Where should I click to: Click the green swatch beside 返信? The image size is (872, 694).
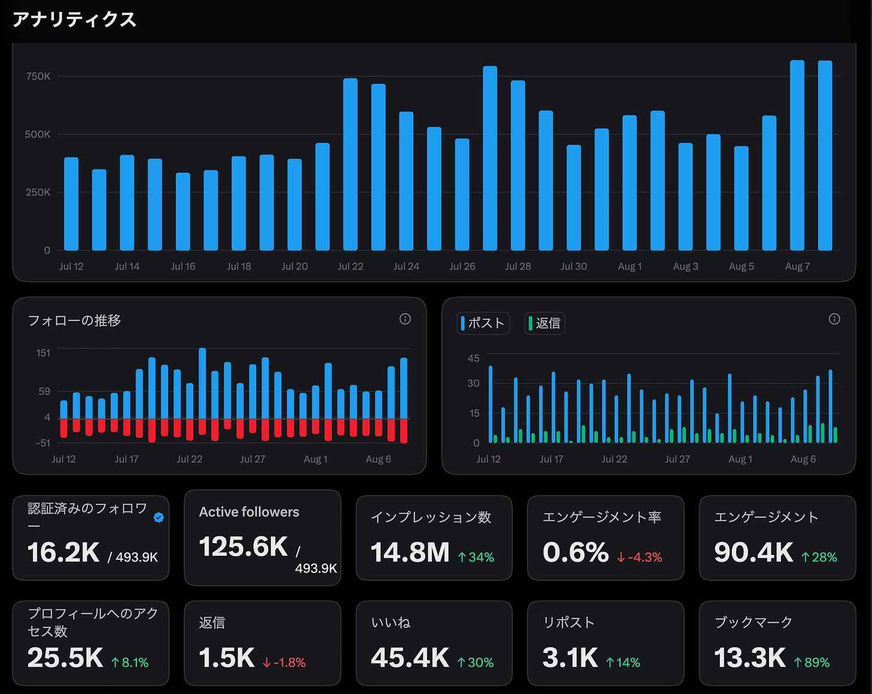point(531,323)
